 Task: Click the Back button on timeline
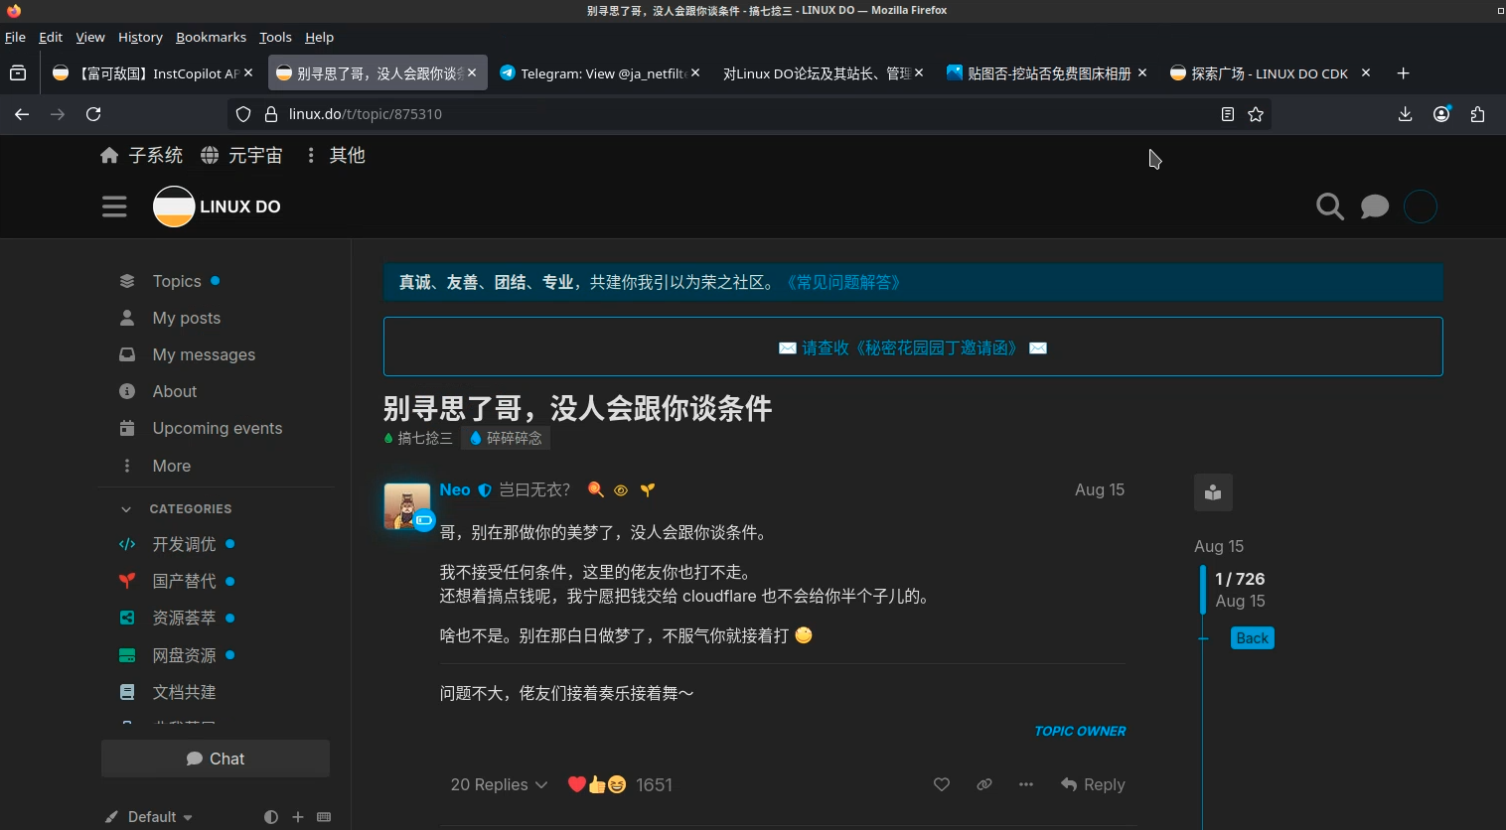point(1252,638)
